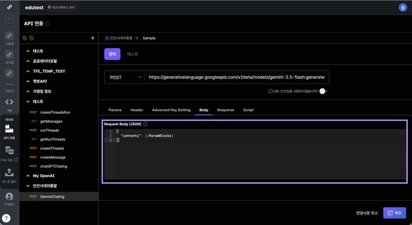
Task: Toggle the URL 인코딩 switch
Action: point(323,91)
